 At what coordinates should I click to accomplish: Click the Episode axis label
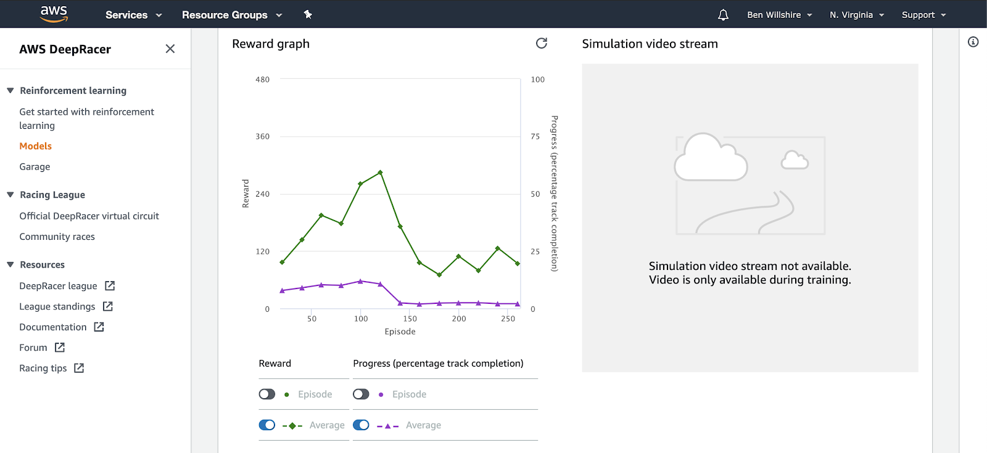(x=400, y=332)
